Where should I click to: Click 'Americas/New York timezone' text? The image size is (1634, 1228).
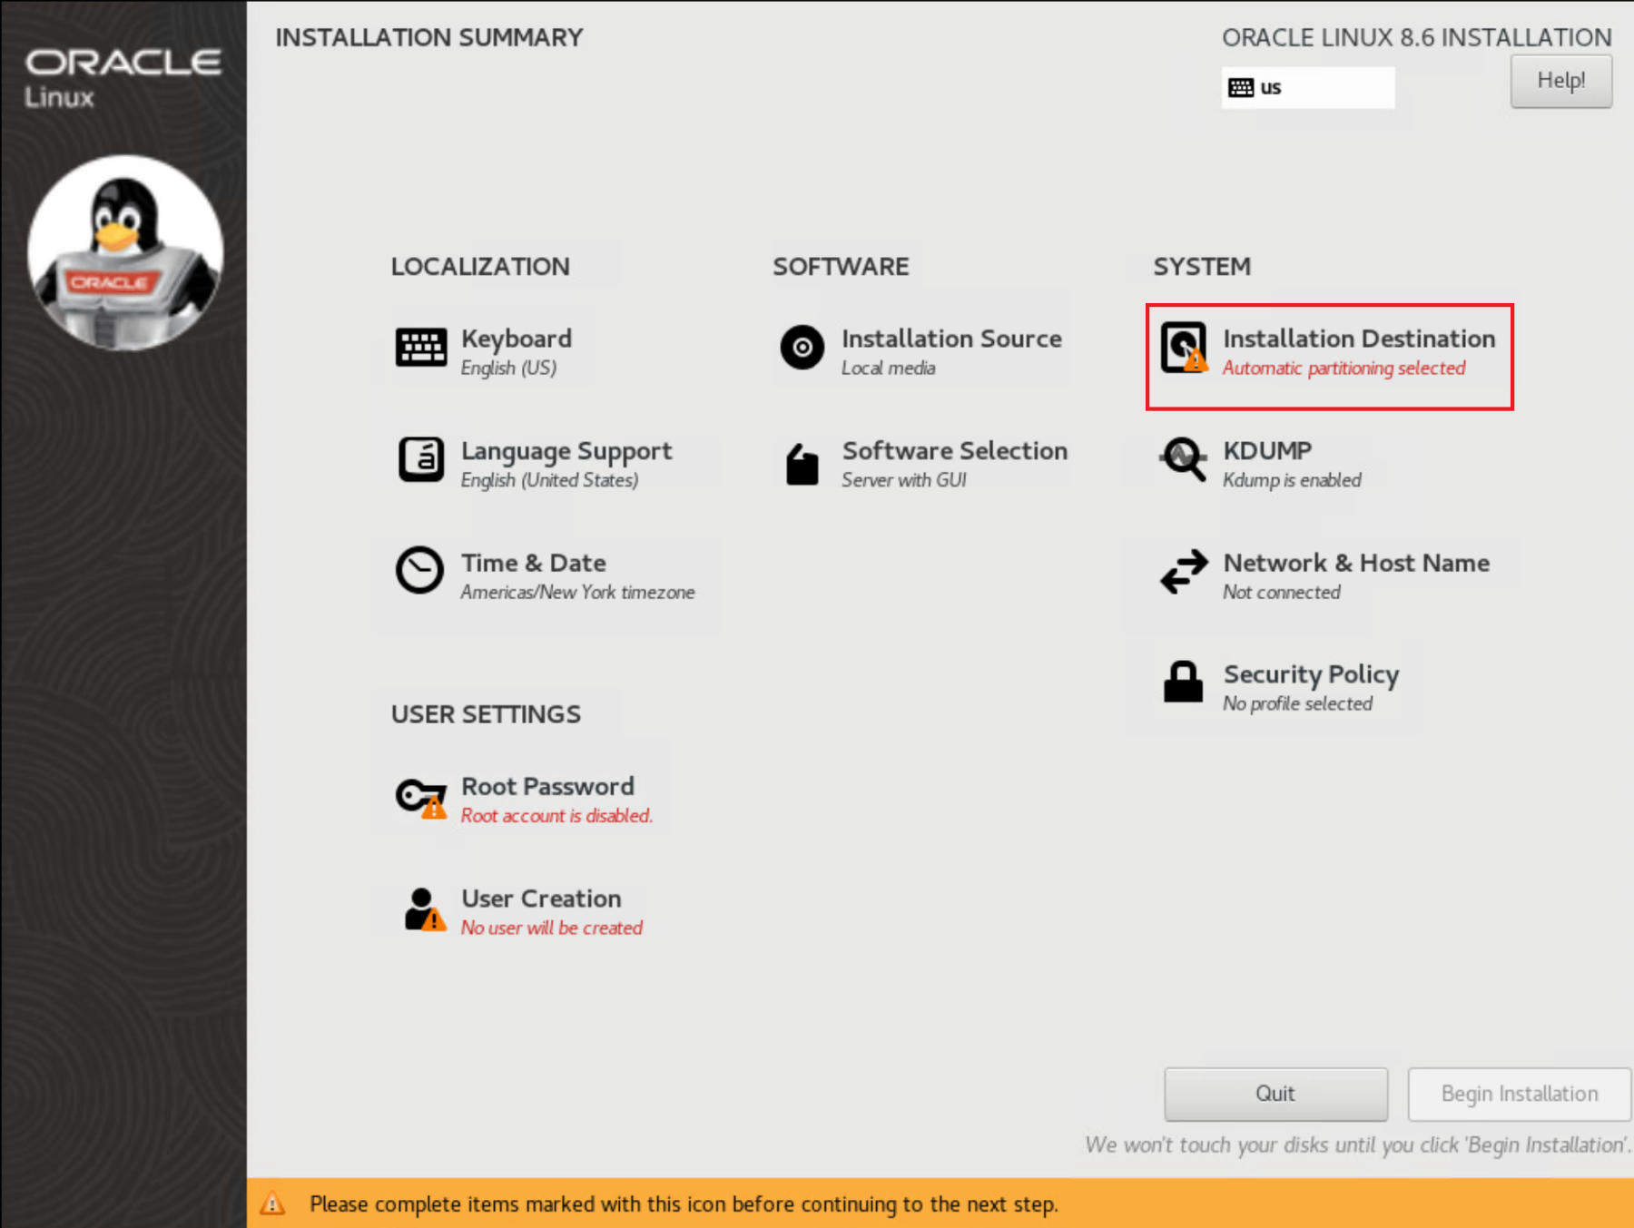click(577, 592)
